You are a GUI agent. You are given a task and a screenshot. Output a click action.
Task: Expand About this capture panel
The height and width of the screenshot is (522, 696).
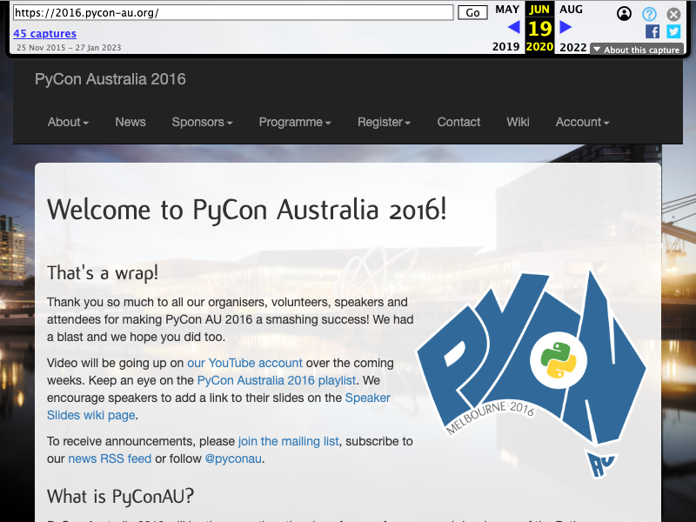pos(637,50)
